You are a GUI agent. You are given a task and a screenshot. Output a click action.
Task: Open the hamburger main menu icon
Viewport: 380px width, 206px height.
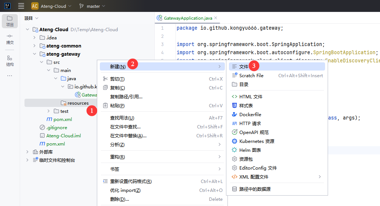click(21, 6)
